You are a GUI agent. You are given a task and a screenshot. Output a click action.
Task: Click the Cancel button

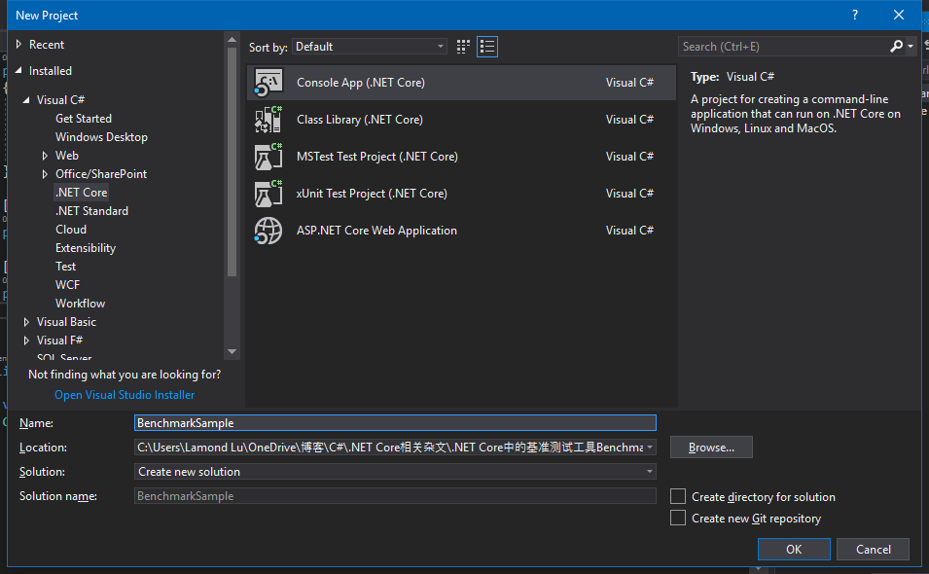(873, 549)
